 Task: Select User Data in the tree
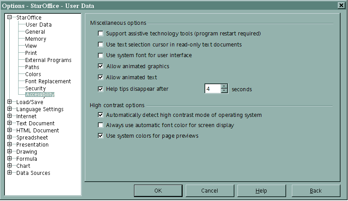(38, 25)
